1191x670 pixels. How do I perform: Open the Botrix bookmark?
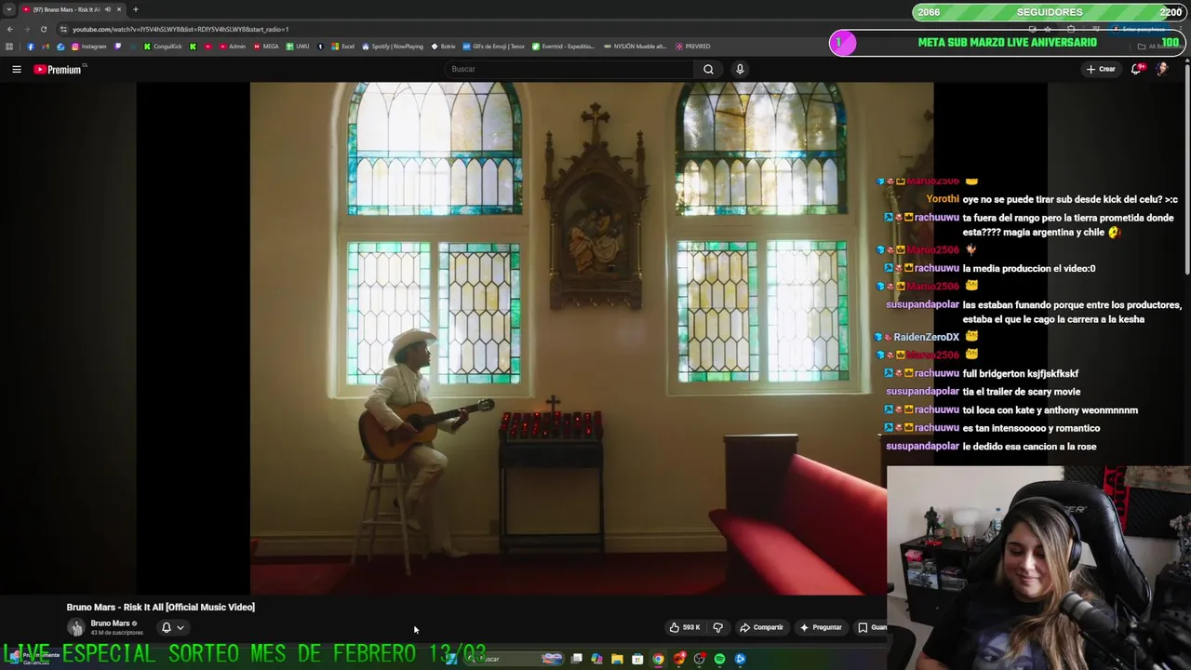tap(443, 47)
